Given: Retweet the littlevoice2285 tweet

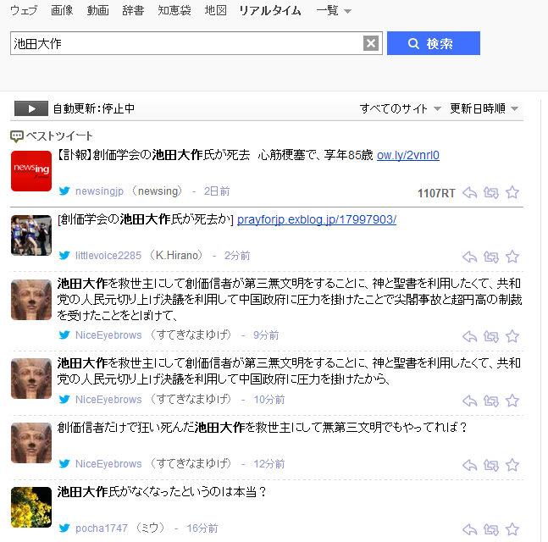Looking at the screenshot, I should click(491, 257).
